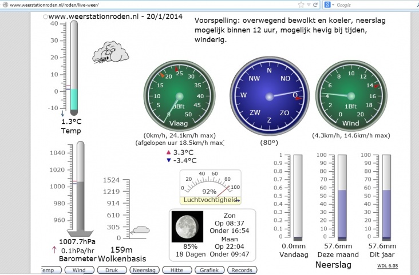
Task: Open the Neerslag tab
Action: click(143, 270)
